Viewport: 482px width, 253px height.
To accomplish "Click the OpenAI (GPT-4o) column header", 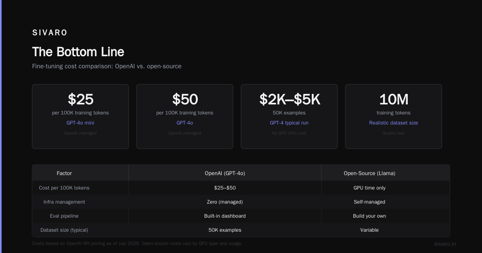I will [225, 173].
